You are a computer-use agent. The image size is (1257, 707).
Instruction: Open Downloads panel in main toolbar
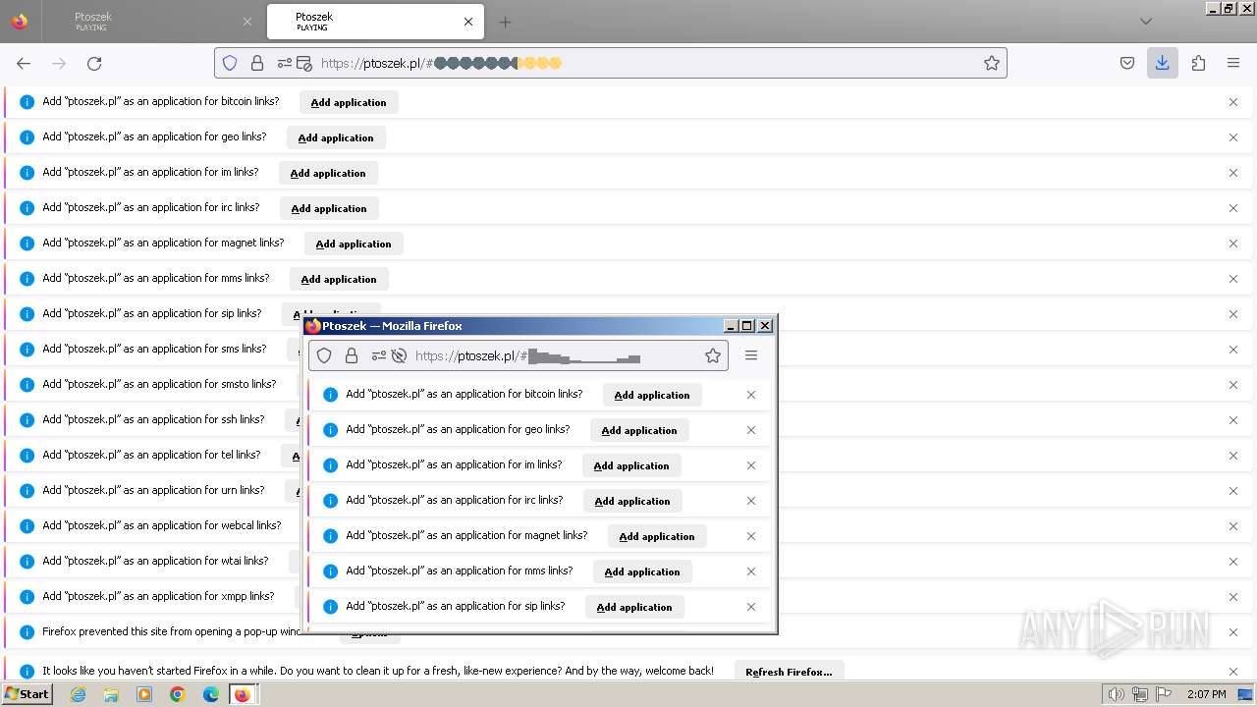(x=1163, y=63)
